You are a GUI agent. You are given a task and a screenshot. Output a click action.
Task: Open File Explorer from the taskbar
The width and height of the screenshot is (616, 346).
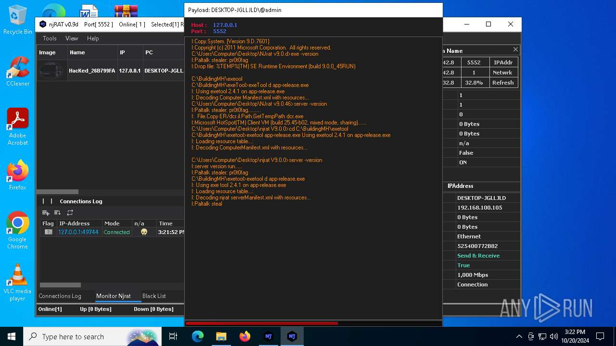[x=221, y=336]
